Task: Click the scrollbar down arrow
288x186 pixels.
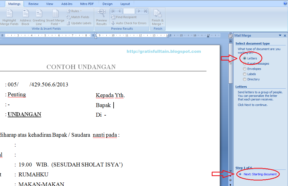Action: point(231,171)
